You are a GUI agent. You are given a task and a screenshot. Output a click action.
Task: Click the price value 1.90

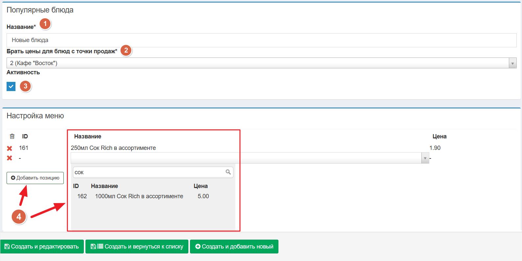click(x=435, y=148)
